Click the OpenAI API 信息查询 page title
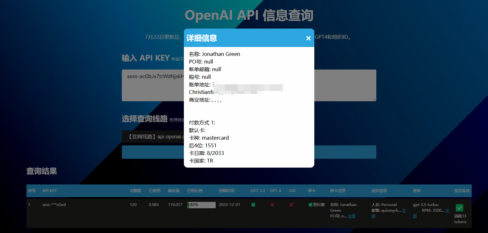The height and width of the screenshot is (233, 488). pos(249,15)
